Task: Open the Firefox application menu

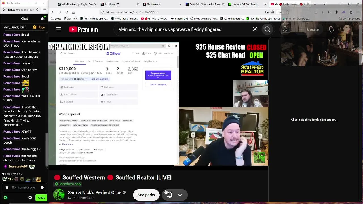Action: [x=358, y=12]
